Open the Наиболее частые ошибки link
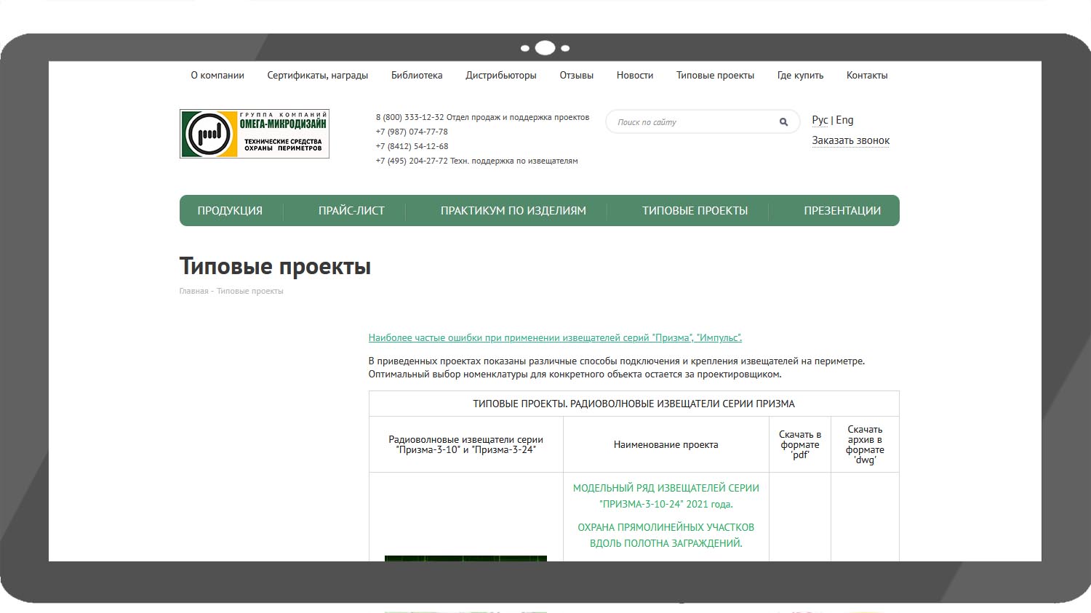Screen dimensions: 1091x613 pyautogui.click(x=555, y=338)
